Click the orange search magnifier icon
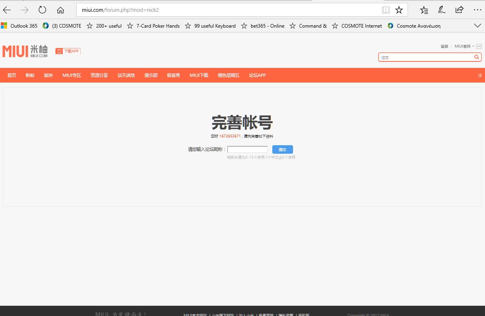The width and height of the screenshot is (485, 316). (476, 57)
